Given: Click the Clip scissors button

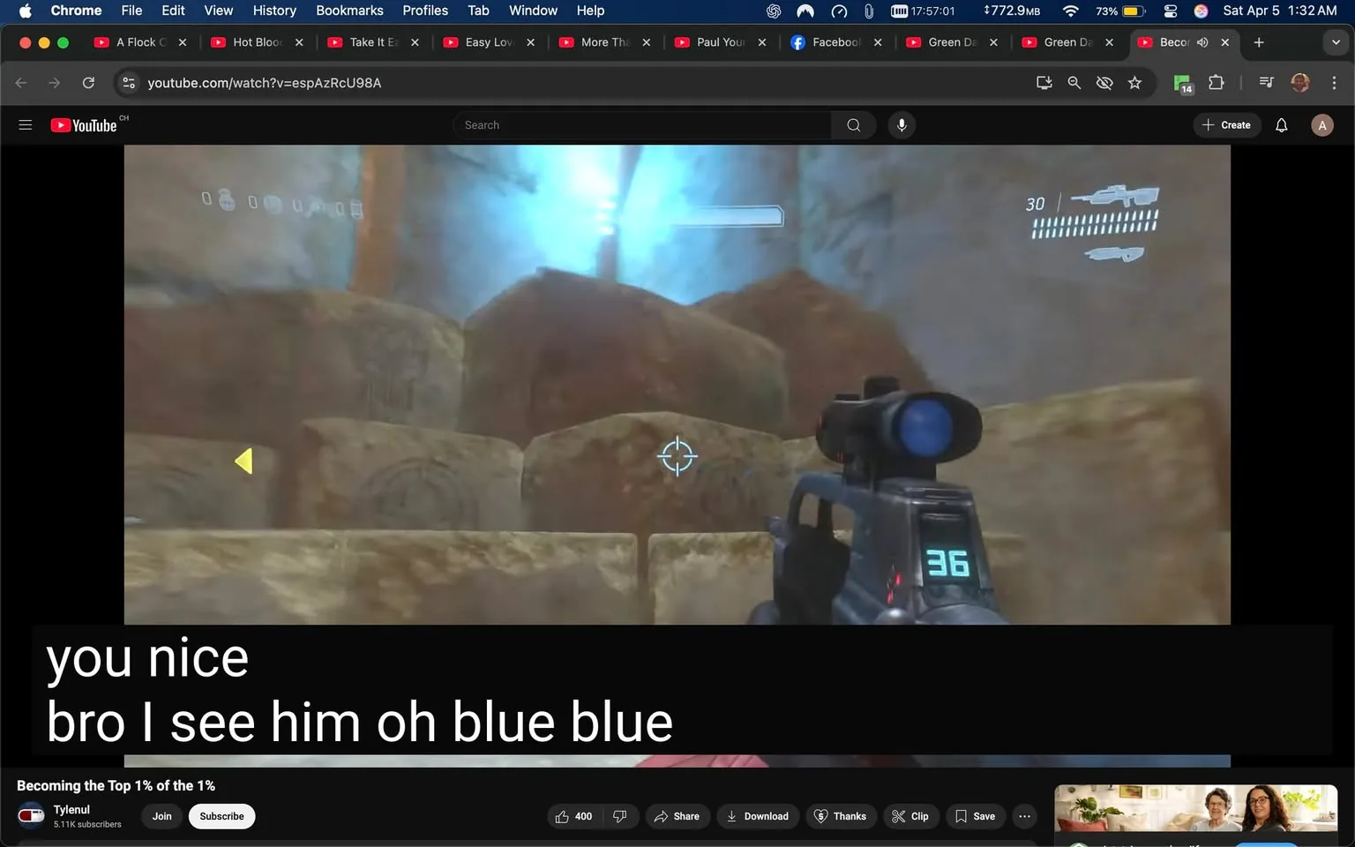Looking at the screenshot, I should pos(910,816).
